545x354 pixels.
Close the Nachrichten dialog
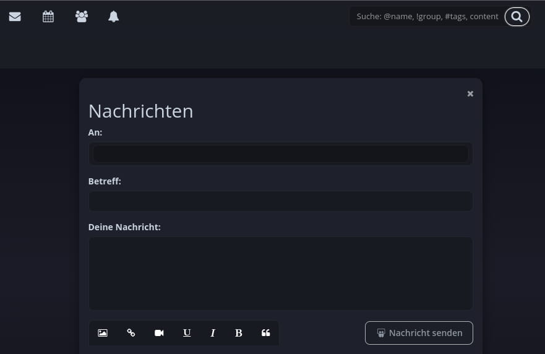coord(470,94)
